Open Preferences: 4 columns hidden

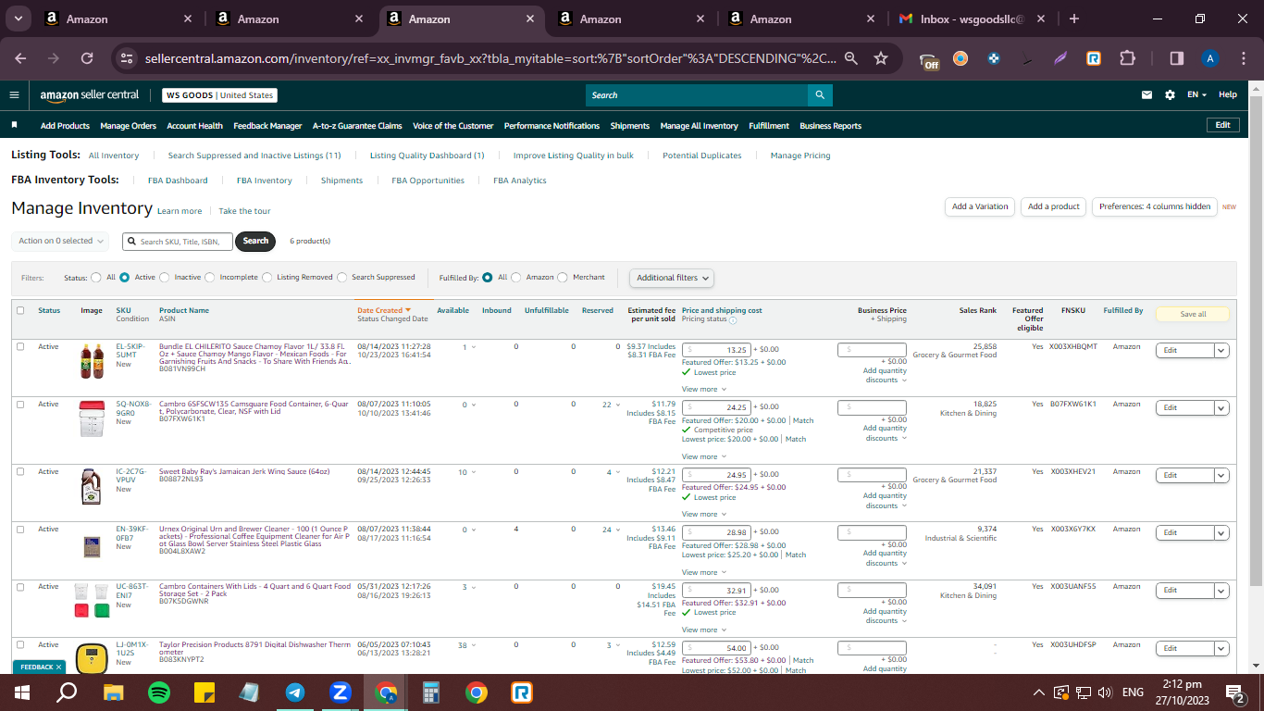coord(1155,206)
